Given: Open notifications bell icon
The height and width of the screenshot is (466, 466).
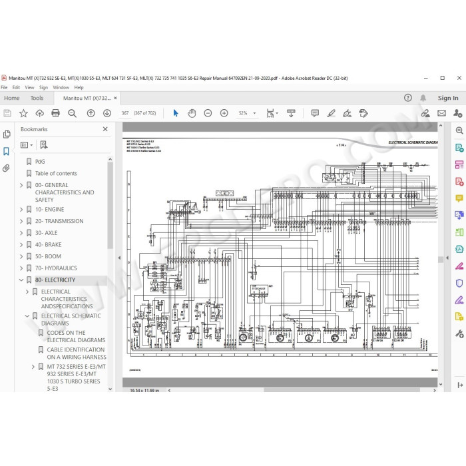Looking at the screenshot, I should coord(423,98).
